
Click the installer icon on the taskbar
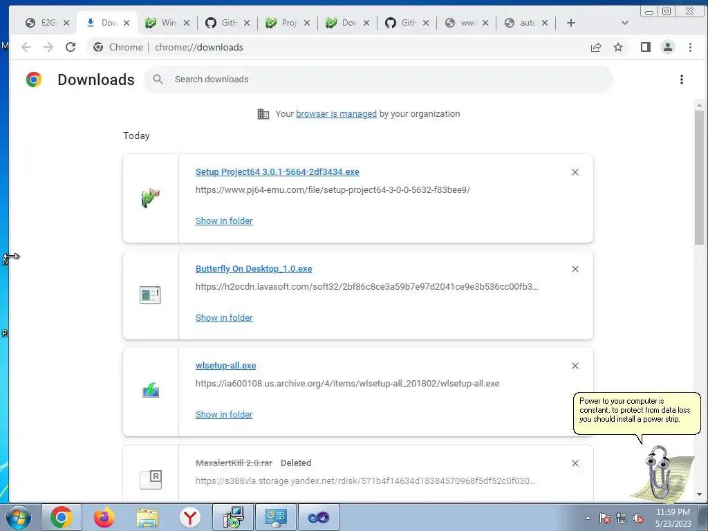coord(233,517)
